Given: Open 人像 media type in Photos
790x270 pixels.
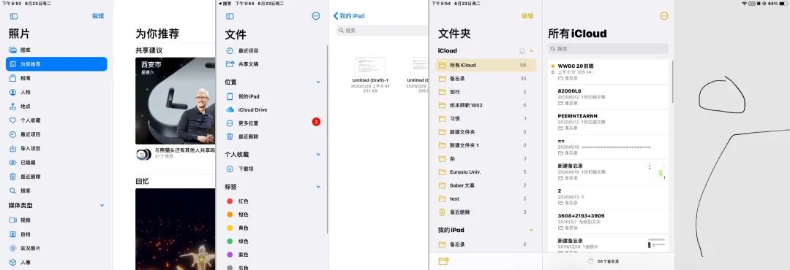Looking at the screenshot, I should [56, 263].
